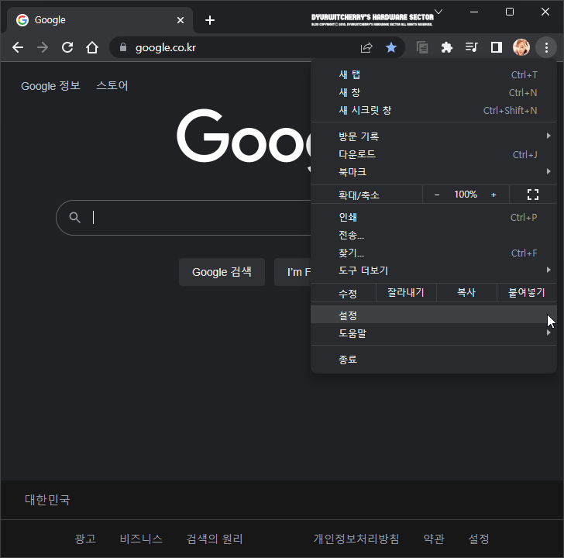Choose 종료 to quit Chrome
The height and width of the screenshot is (558, 564).
tap(434, 360)
